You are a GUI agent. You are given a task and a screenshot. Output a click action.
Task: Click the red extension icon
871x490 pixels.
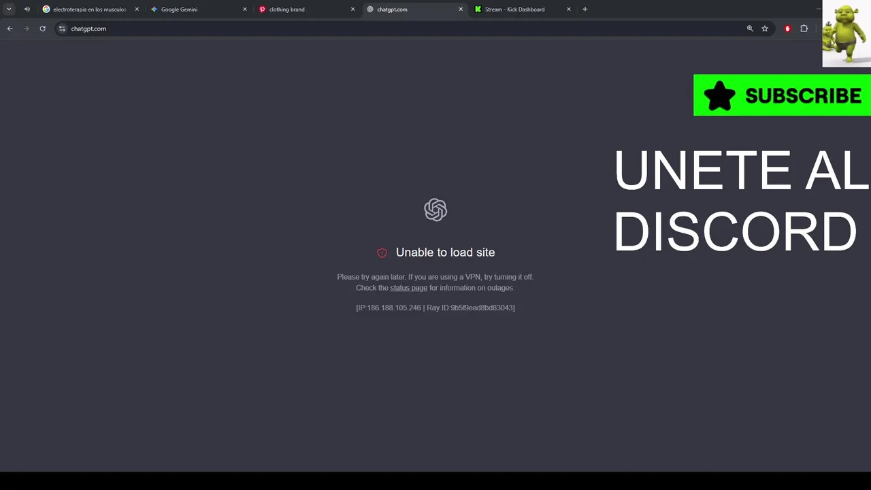pyautogui.click(x=787, y=29)
